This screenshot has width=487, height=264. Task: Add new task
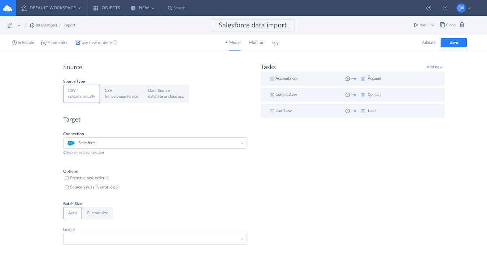[434, 67]
